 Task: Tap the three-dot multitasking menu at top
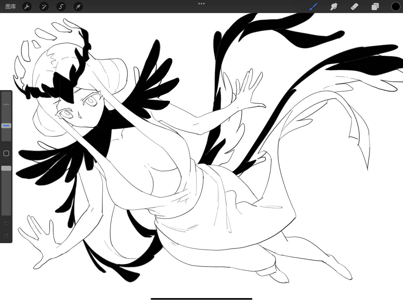click(x=201, y=4)
